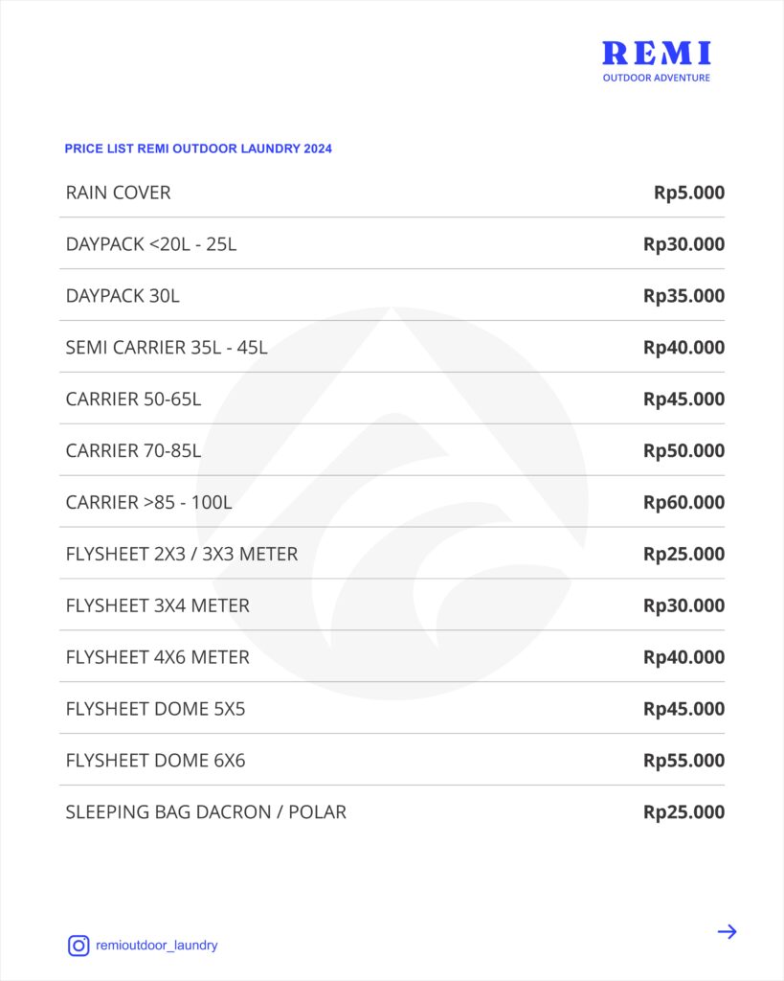Select the DAYPACK <20L - 25L item

[x=392, y=244]
